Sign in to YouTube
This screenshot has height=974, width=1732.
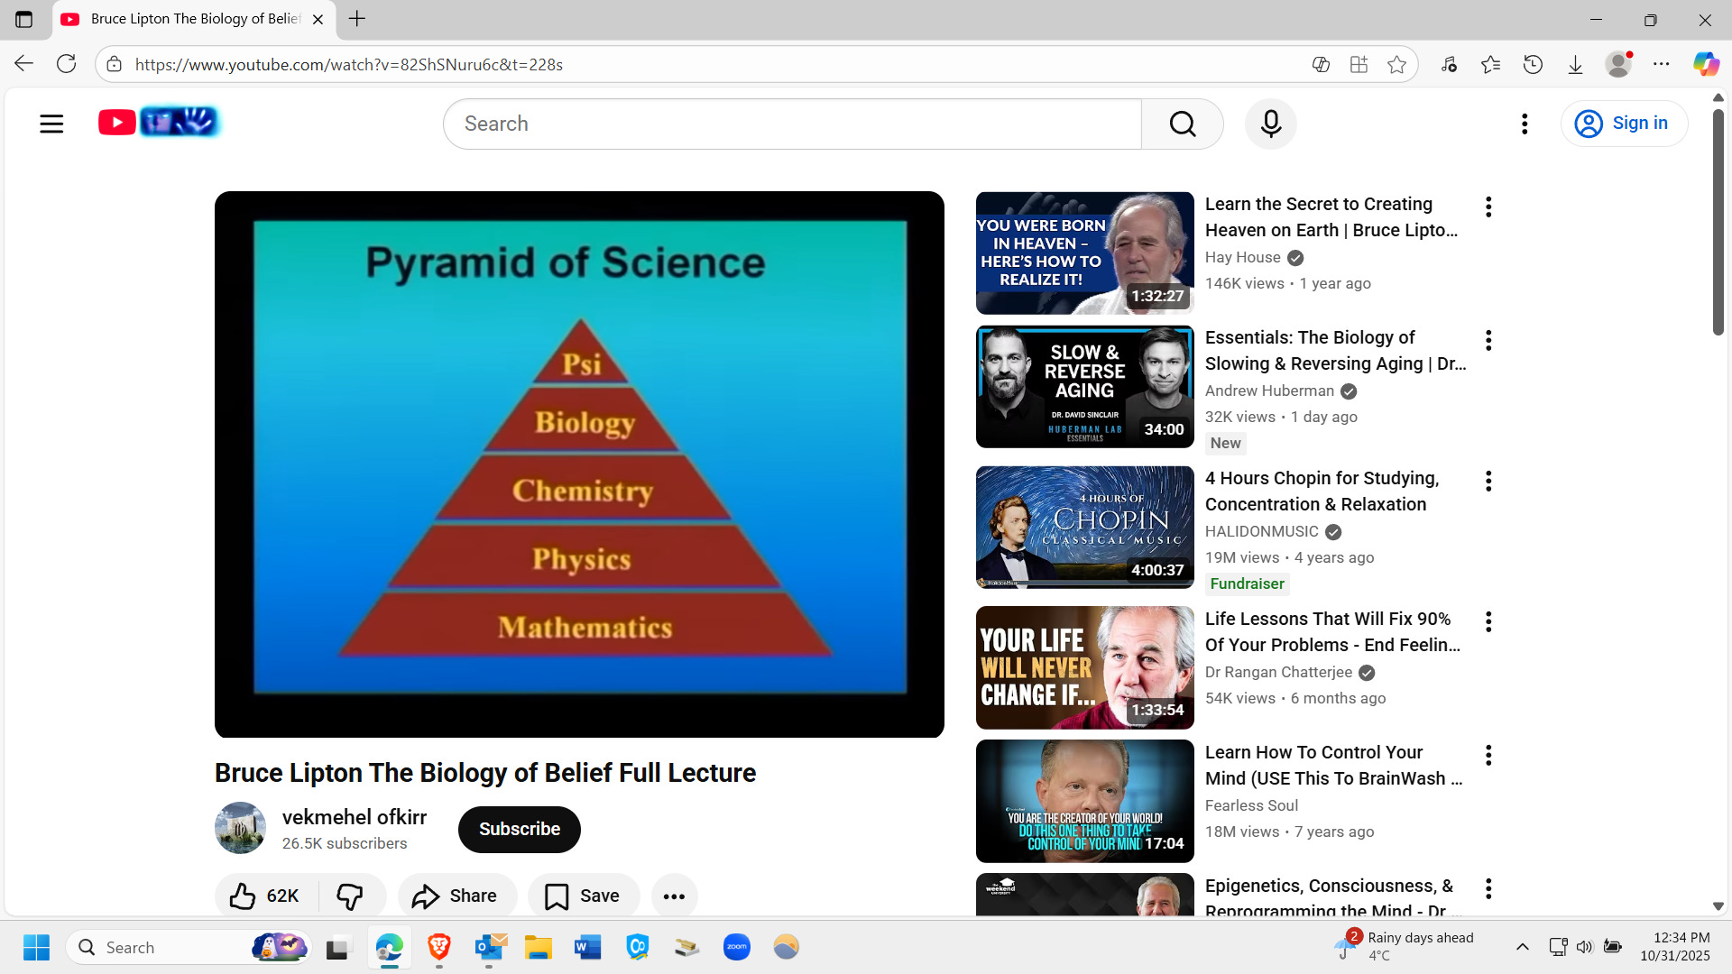1623,124
